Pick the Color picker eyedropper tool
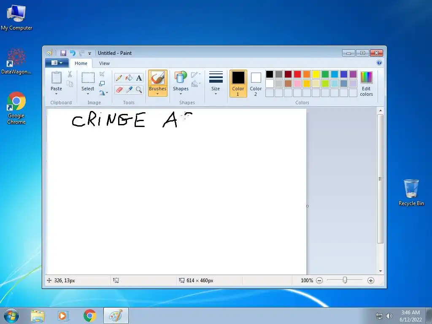The width and height of the screenshot is (432, 324). point(129,89)
